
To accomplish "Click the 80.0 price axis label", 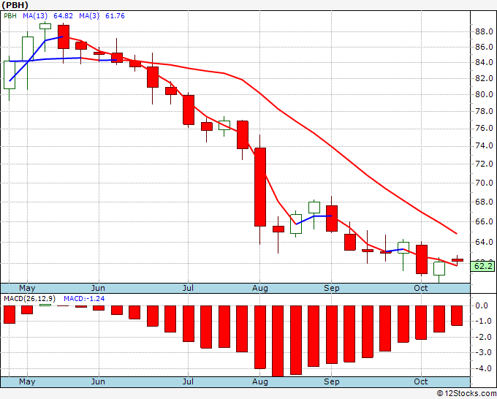I will pos(484,94).
